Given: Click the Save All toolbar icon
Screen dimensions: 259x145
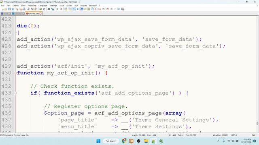Looking at the screenshot, I should pyautogui.click(x=13, y=9).
